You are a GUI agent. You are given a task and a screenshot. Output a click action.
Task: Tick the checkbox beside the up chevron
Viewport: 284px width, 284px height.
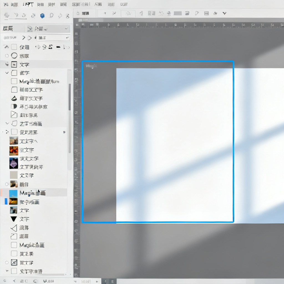(x=14, y=47)
